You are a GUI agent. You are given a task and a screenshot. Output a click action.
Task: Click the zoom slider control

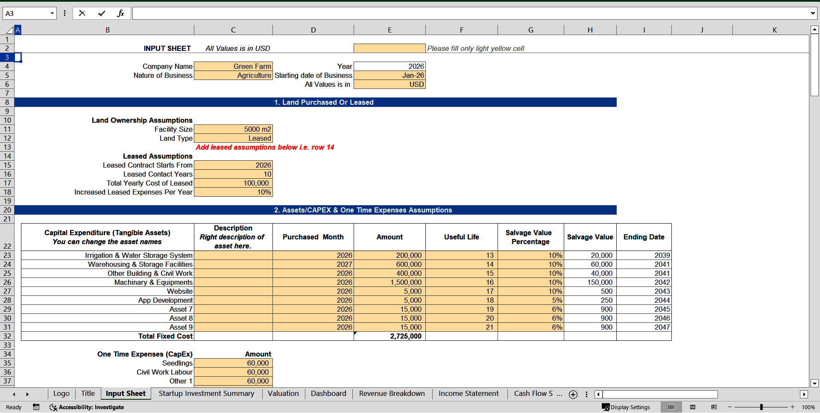point(761,407)
